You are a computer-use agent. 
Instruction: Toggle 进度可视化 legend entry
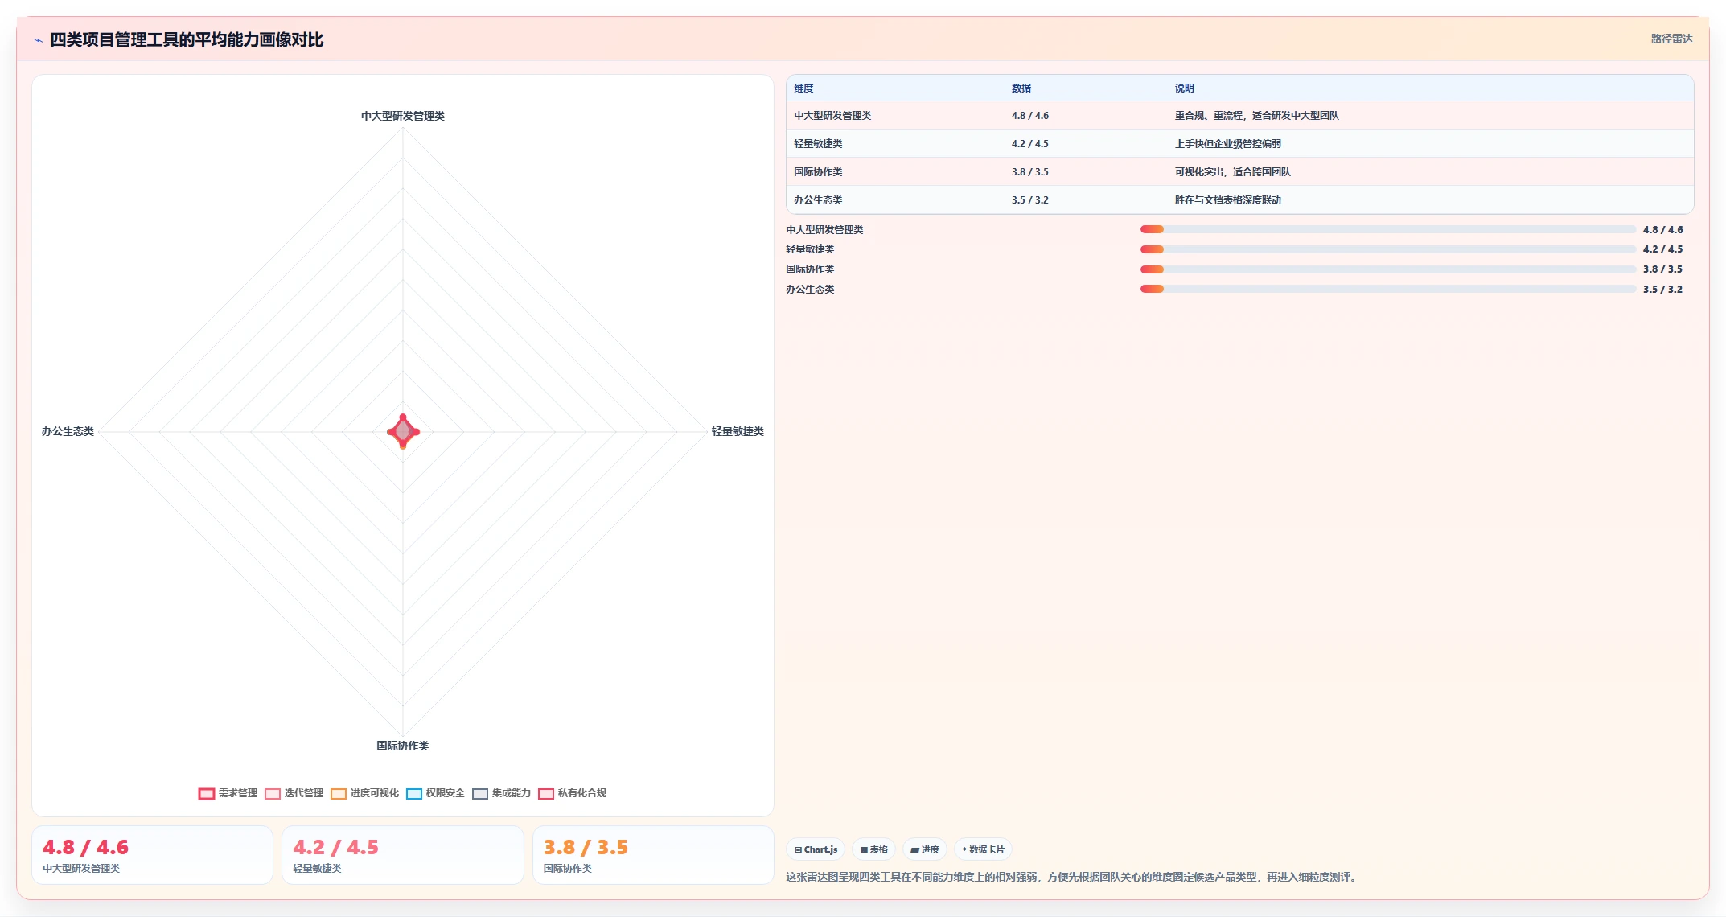pos(365,793)
